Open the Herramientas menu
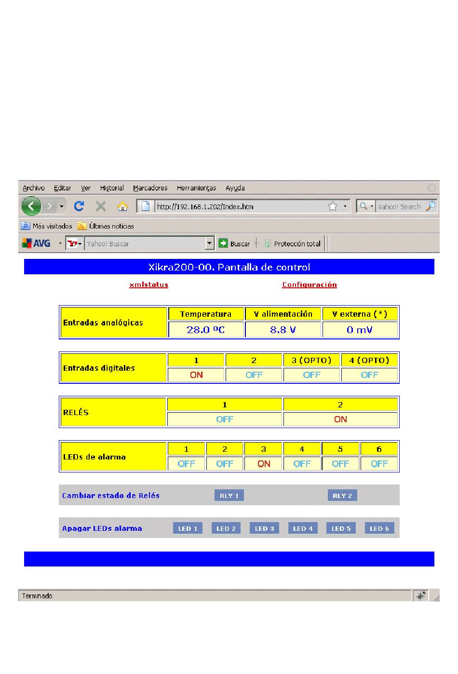This screenshot has width=458, height=674. tap(196, 188)
